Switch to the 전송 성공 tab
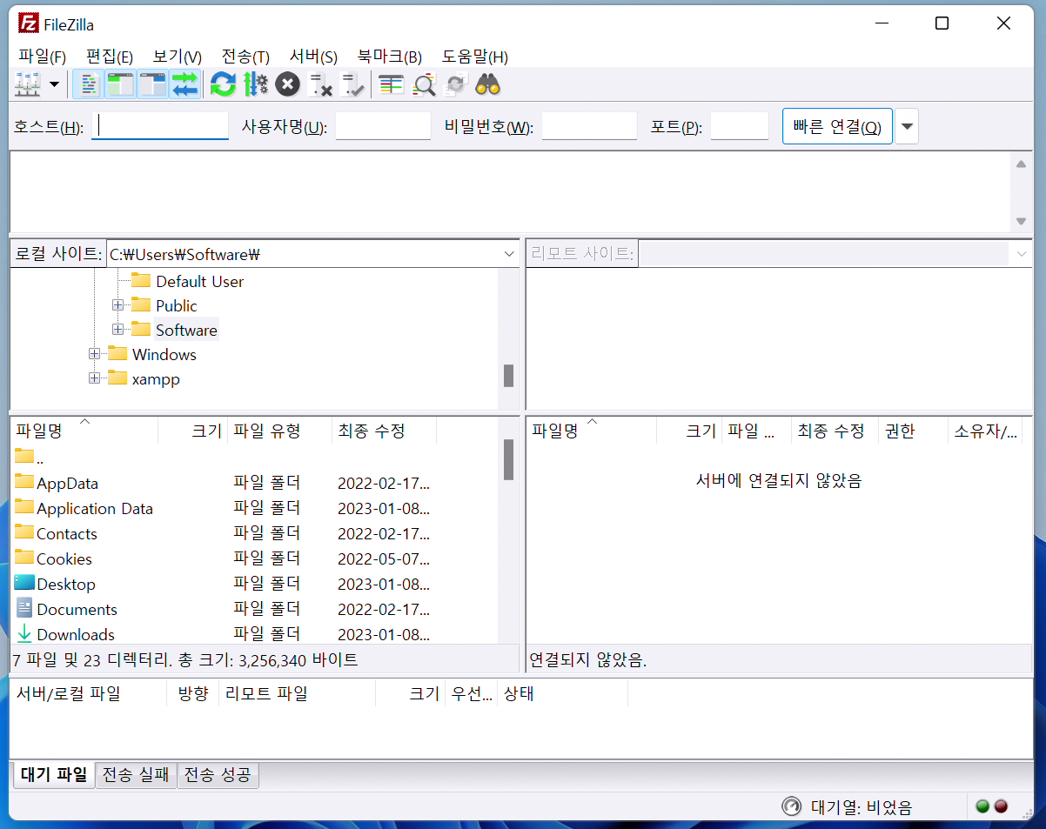This screenshot has height=829, width=1046. coord(218,775)
